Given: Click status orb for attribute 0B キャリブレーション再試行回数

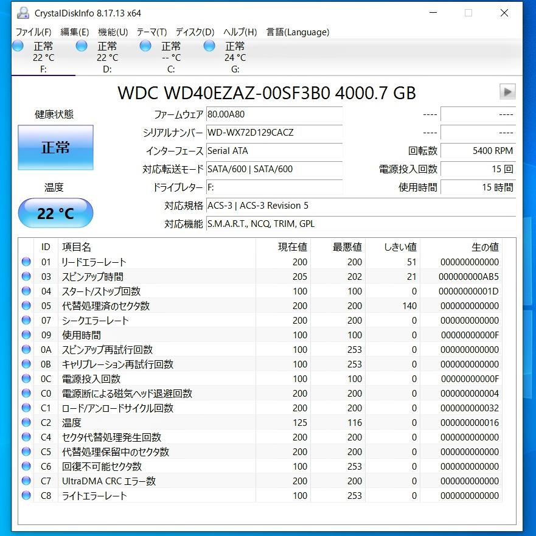Looking at the screenshot, I should 26,364.
